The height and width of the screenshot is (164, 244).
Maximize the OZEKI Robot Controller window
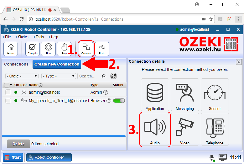tap(228, 29)
